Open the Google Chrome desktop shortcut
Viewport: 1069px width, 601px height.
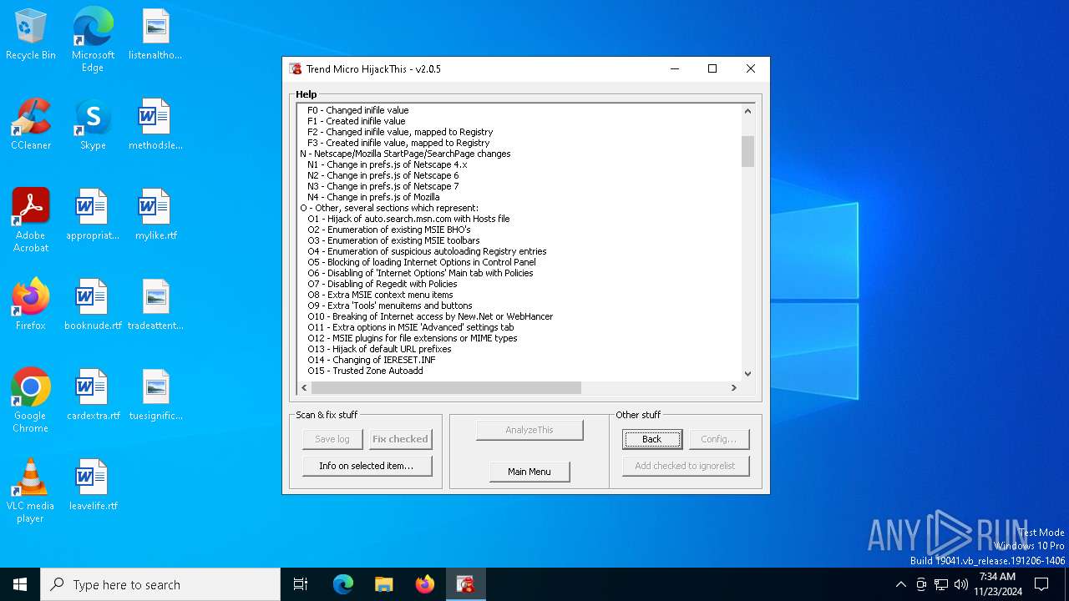[31, 401]
